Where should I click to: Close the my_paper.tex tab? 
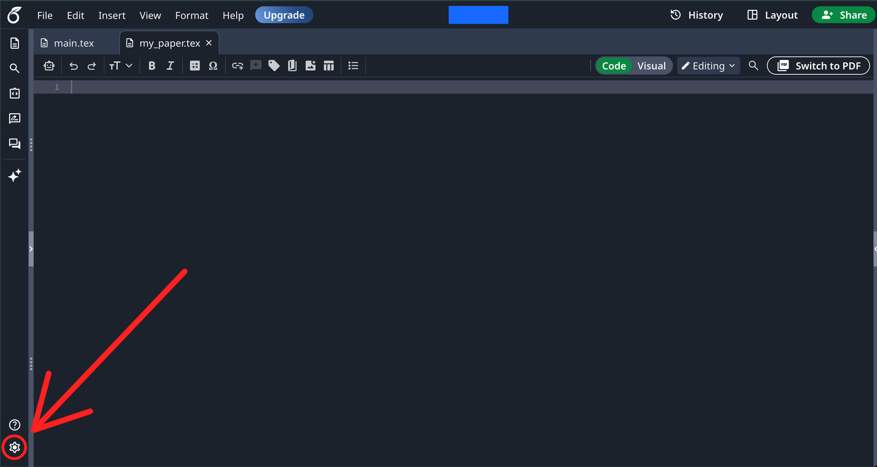pyautogui.click(x=209, y=43)
